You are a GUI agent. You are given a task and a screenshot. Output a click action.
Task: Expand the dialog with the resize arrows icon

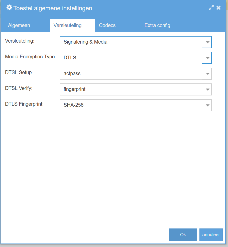(x=211, y=8)
